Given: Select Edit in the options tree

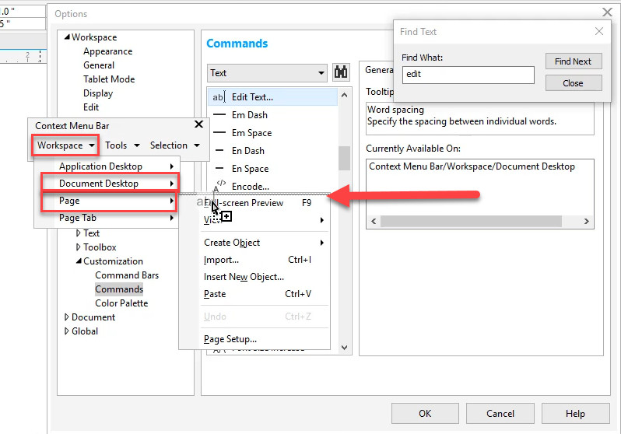Looking at the screenshot, I should point(91,107).
